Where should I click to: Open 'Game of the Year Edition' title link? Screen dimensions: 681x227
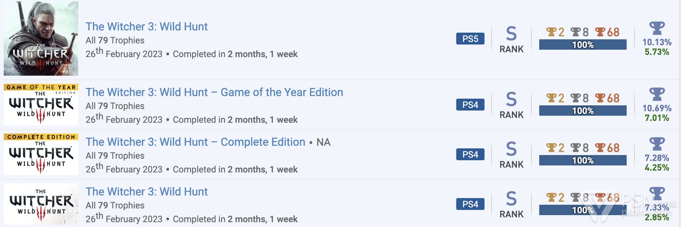[x=214, y=92]
